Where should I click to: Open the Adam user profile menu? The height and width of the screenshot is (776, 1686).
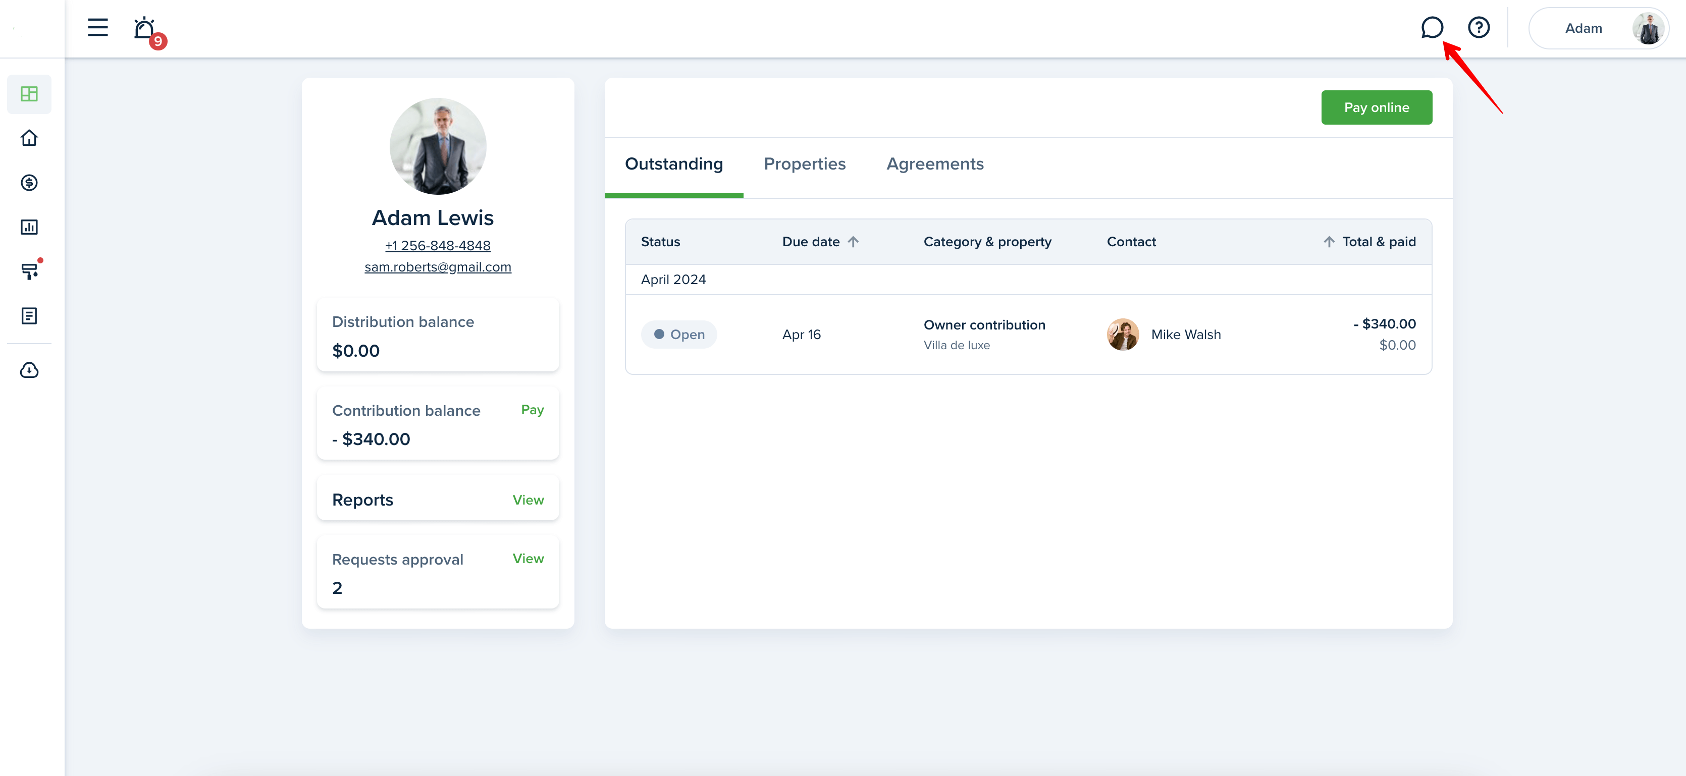tap(1598, 28)
